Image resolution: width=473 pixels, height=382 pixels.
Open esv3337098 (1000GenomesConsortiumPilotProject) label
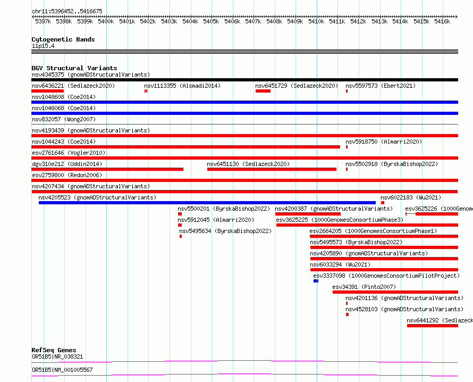(x=386, y=276)
